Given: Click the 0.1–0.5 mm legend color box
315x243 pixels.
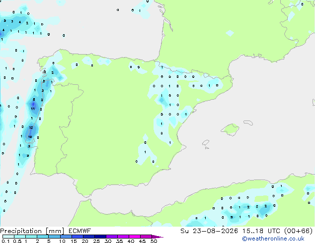Looking at the screenshot, I should click(x=8, y=237).
